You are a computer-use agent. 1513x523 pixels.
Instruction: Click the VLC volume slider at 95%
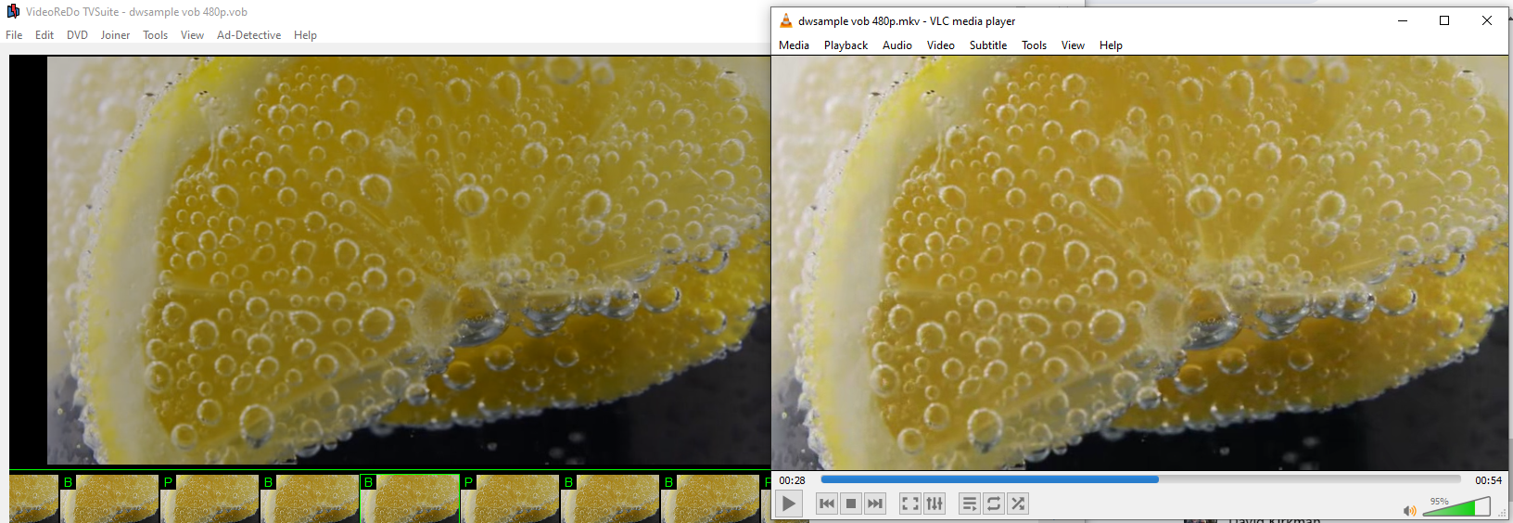pyautogui.click(x=1456, y=507)
